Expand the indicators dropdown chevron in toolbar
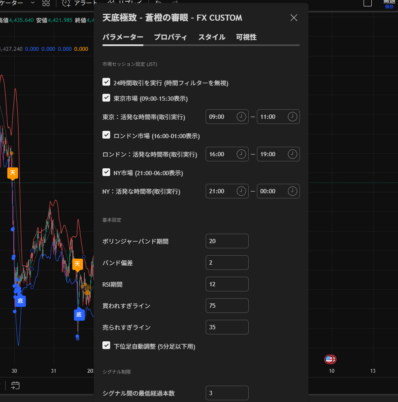Screen dimensions: 398x402 point(33,3)
